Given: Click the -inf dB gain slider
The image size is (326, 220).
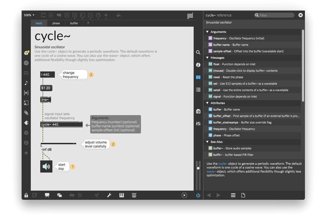Looking at the screenshot, I should pyautogui.click(x=58, y=144).
